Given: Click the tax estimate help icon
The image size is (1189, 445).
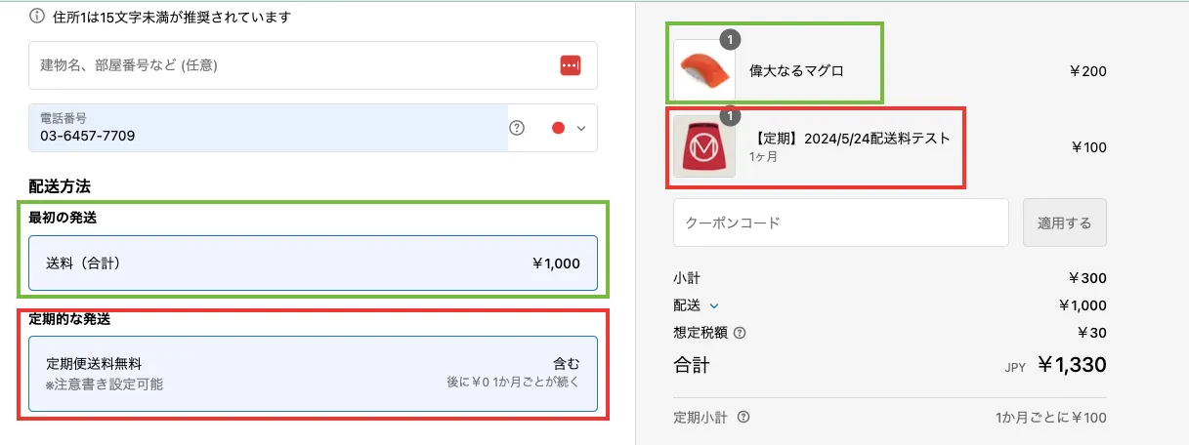Looking at the screenshot, I should click(740, 333).
